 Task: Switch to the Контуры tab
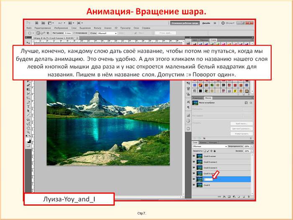(x=213, y=142)
